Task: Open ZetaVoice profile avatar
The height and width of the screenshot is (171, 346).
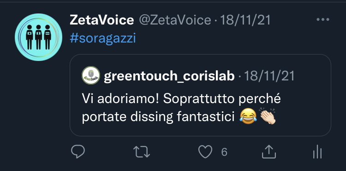Action: tap(38, 37)
